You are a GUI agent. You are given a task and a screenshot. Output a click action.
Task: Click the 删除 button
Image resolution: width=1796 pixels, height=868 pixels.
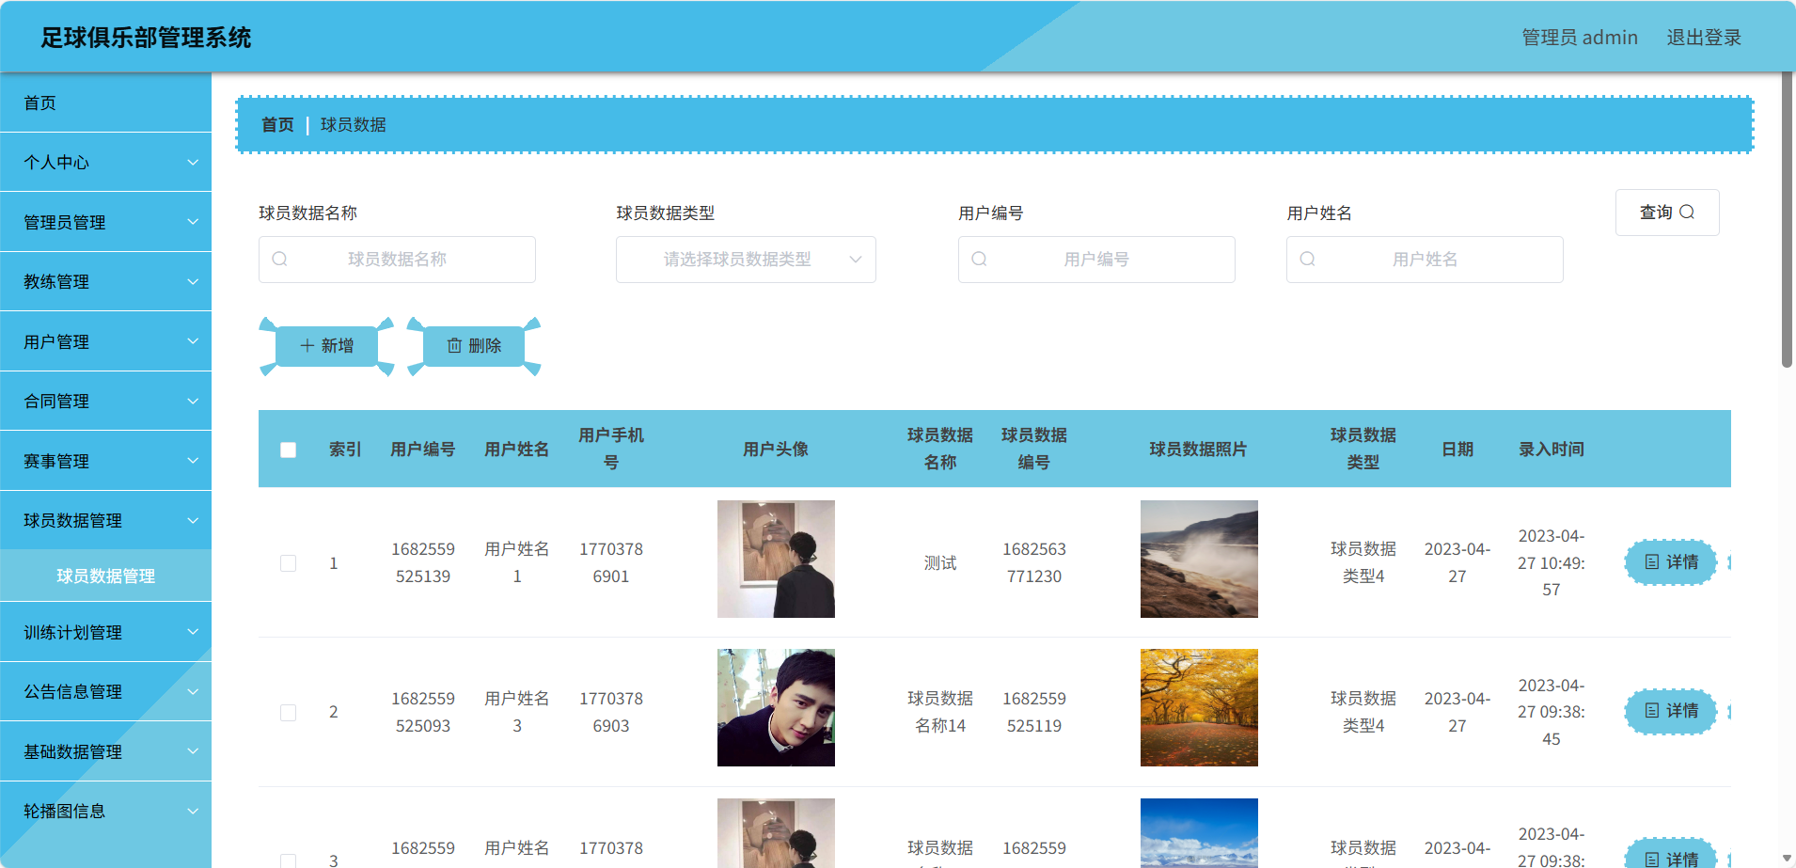pos(474,346)
